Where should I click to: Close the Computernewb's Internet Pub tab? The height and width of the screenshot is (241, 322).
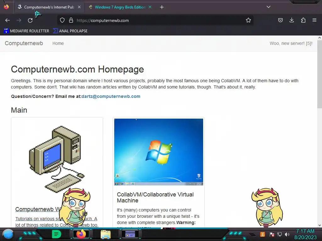click(79, 7)
